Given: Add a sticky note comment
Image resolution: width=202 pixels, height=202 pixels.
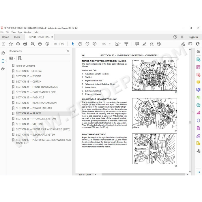Looking at the screenshot, I should pyautogui.click(x=137, y=44).
